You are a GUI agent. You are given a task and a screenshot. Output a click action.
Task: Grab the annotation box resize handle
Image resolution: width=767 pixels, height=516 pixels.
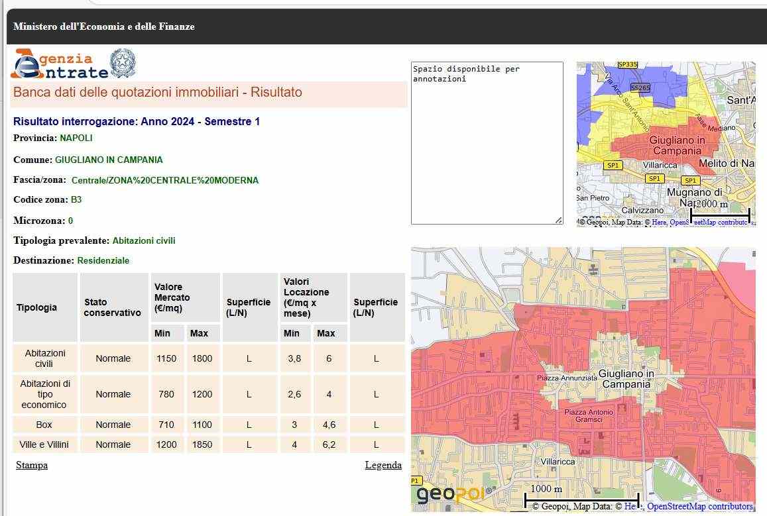coord(558,220)
